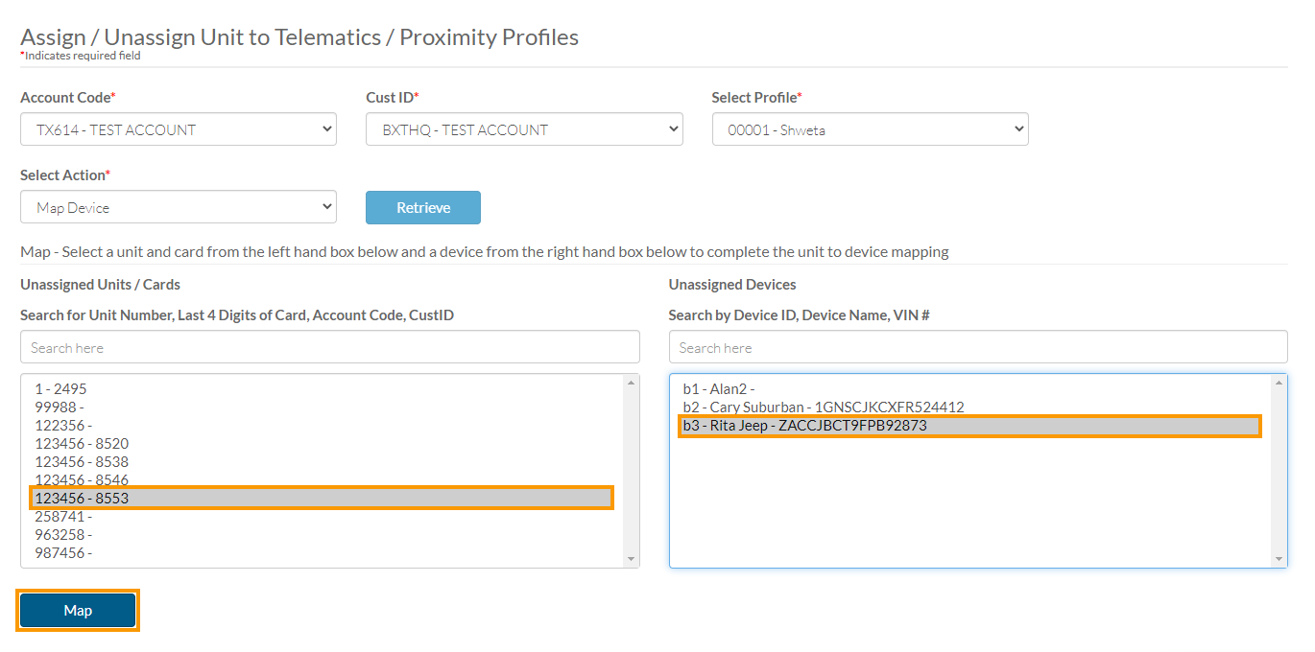1315x652 pixels.
Task: Open the Cust ID dropdown
Action: [x=523, y=128]
